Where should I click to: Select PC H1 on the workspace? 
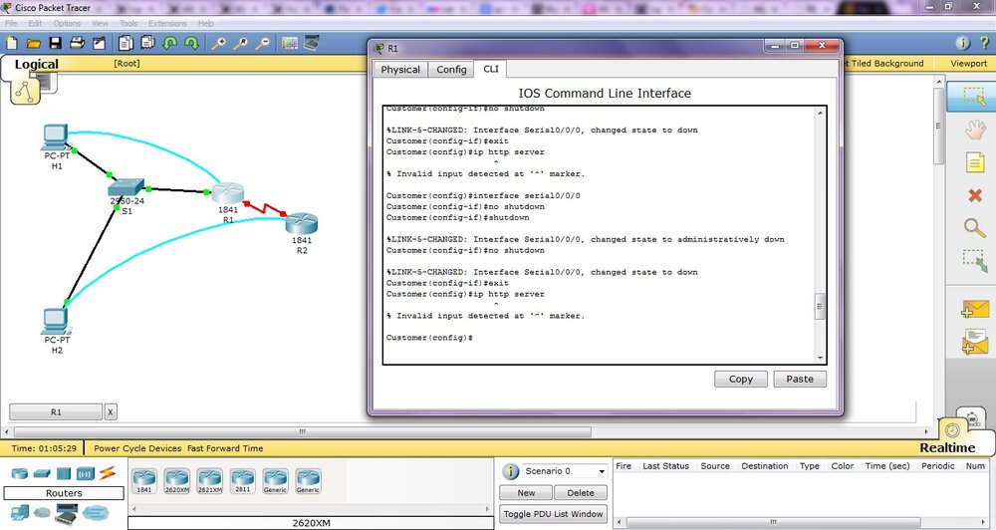56,137
